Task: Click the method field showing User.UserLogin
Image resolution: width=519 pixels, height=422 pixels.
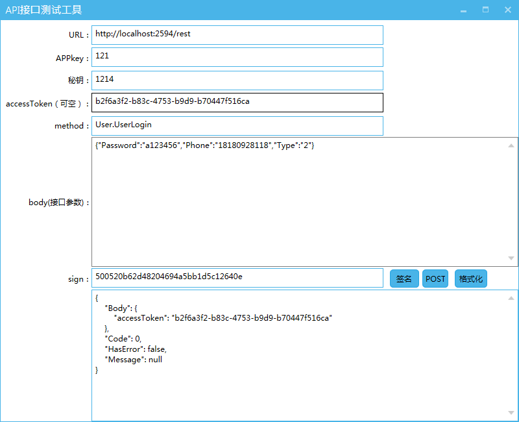Action: [x=237, y=125]
